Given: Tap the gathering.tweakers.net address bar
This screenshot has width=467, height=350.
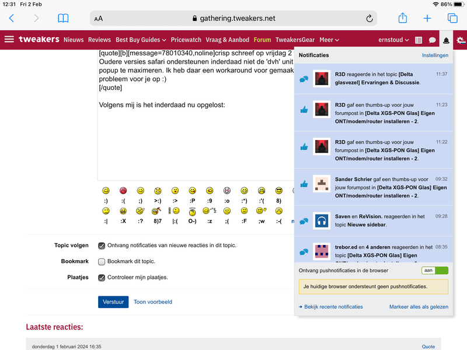Looking at the screenshot, I should (233, 19).
